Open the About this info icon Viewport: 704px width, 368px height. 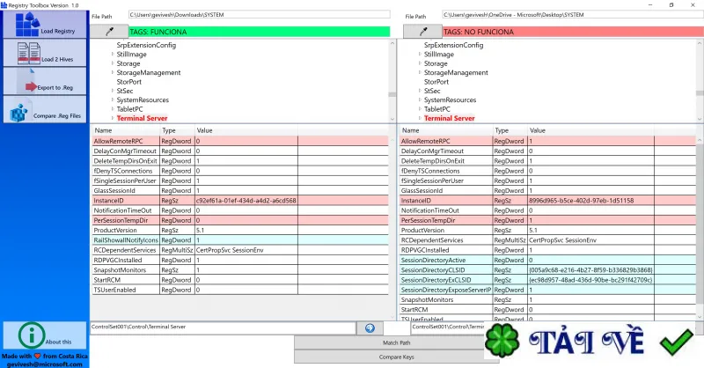45,335
